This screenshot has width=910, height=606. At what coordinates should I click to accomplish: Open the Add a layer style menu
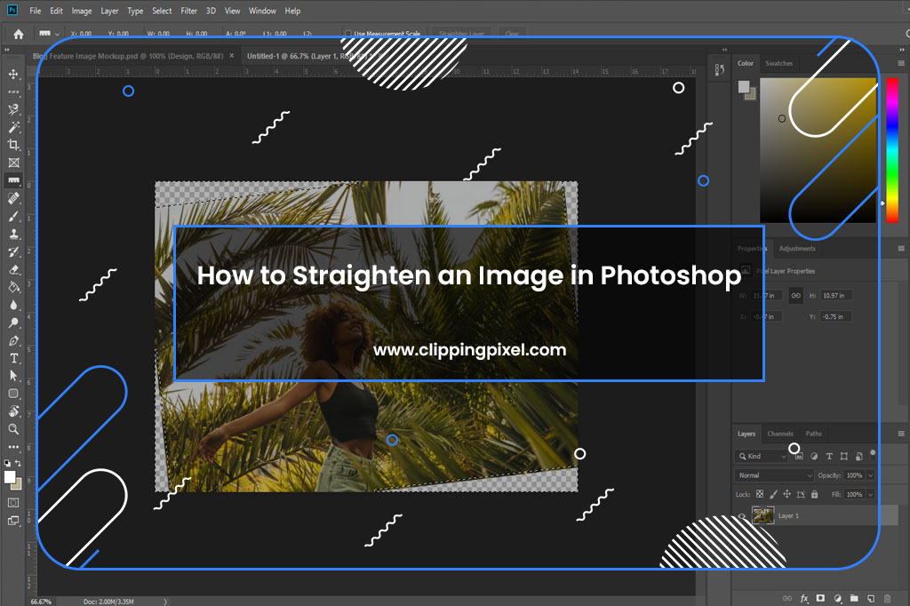(804, 599)
